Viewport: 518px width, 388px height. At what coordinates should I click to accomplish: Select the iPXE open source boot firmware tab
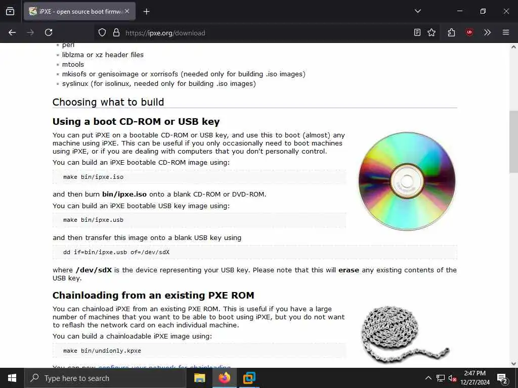(79, 11)
